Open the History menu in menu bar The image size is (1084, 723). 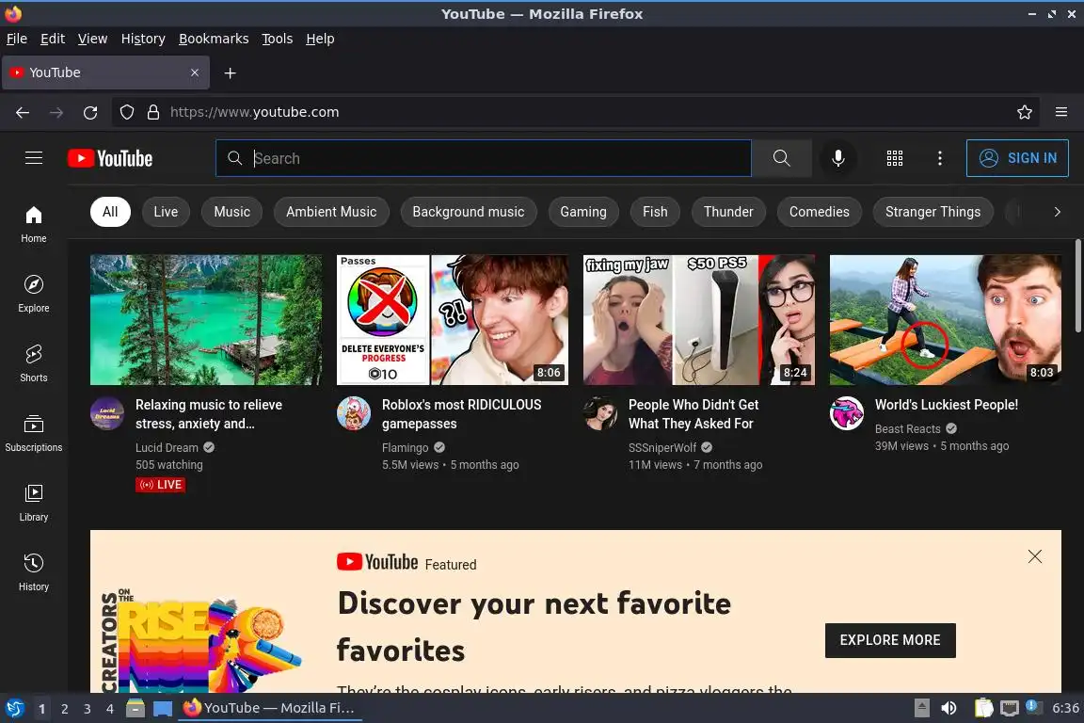pyautogui.click(x=143, y=39)
